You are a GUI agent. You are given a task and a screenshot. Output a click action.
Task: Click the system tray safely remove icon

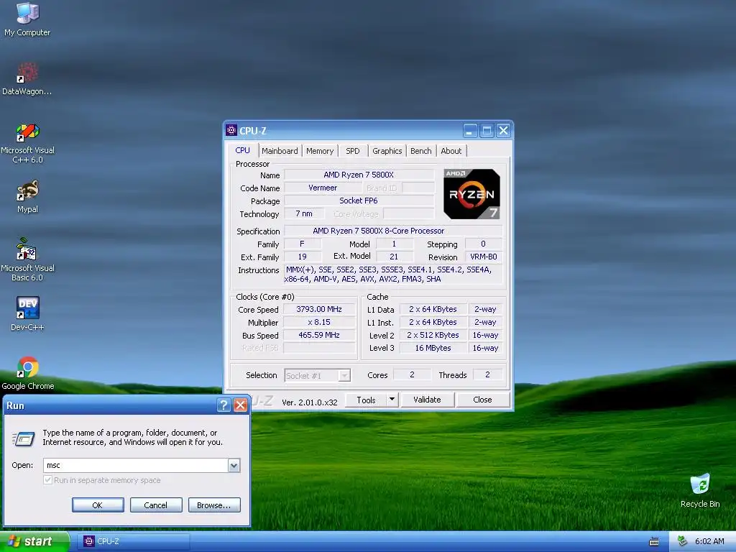pos(683,541)
